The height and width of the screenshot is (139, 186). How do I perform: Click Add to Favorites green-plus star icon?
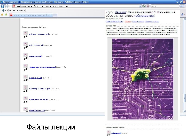coord(6,14)
